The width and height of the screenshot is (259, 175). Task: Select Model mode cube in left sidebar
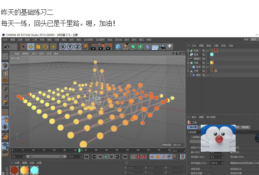click(x=5, y=66)
